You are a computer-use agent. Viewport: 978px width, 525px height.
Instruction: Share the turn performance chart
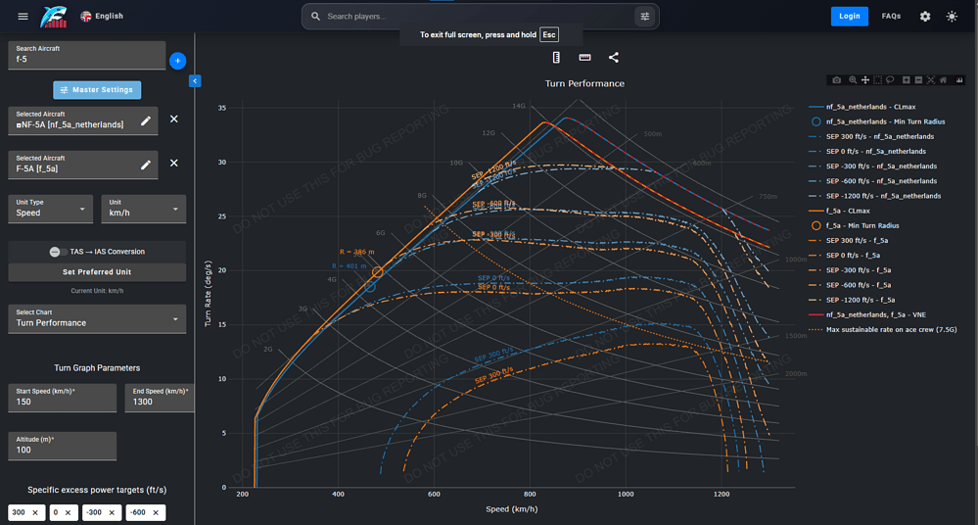coord(614,58)
